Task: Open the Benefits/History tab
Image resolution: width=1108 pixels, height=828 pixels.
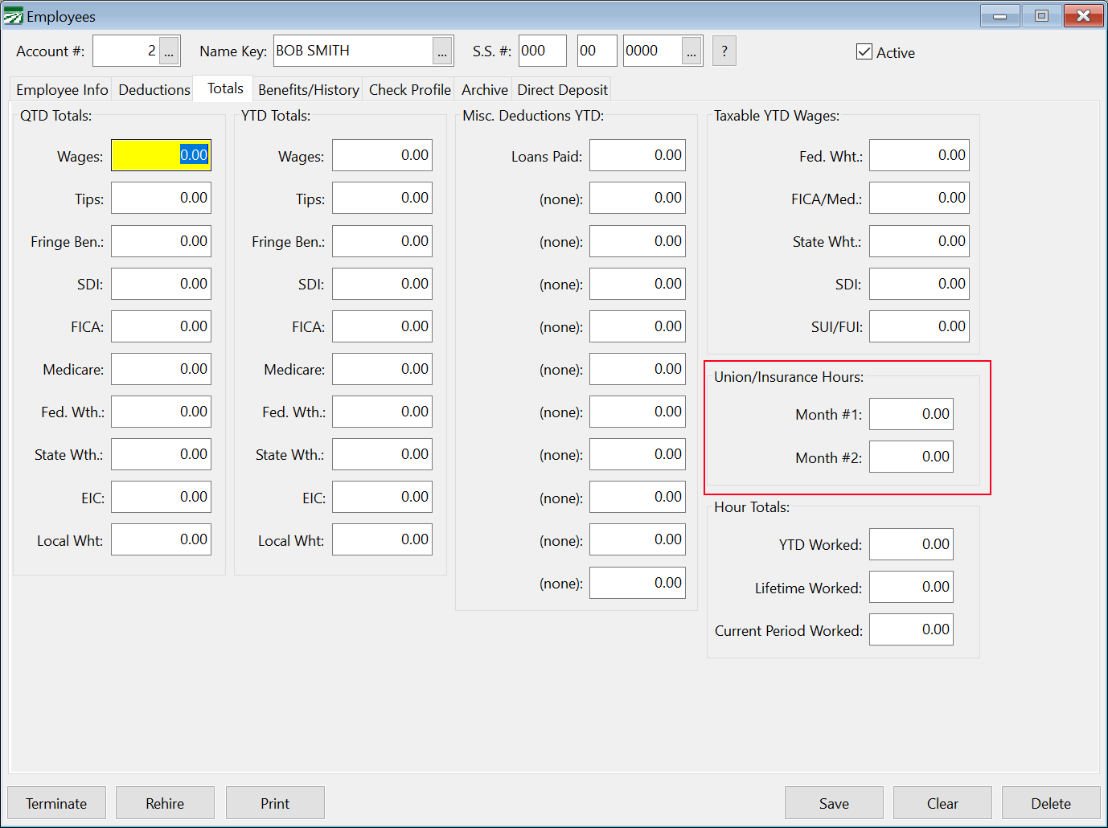Action: [x=309, y=89]
